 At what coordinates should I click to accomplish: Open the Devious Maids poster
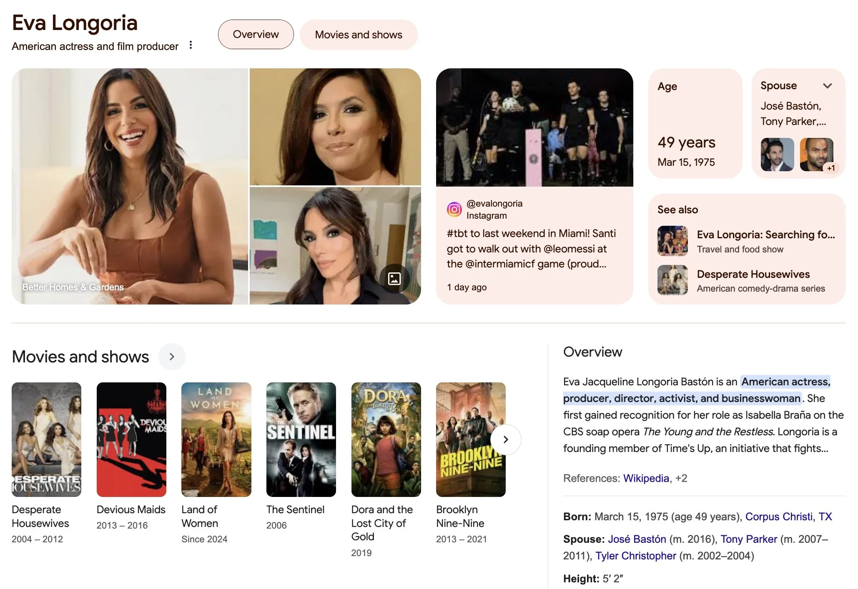[131, 439]
